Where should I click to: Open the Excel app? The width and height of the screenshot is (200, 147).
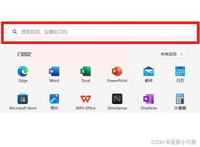coord(86,74)
